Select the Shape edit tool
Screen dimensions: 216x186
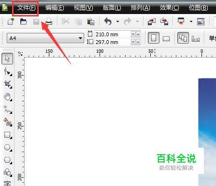(8, 72)
